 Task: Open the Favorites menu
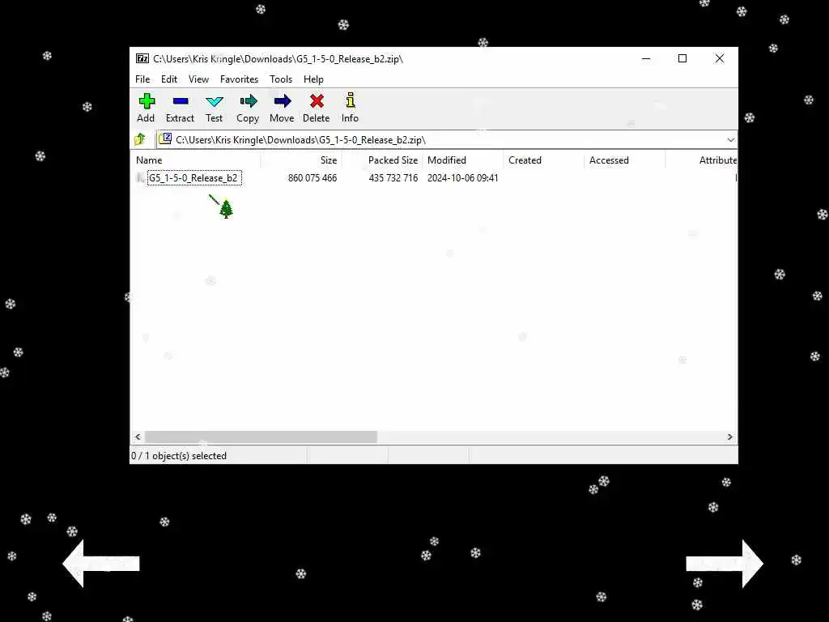pyautogui.click(x=239, y=79)
